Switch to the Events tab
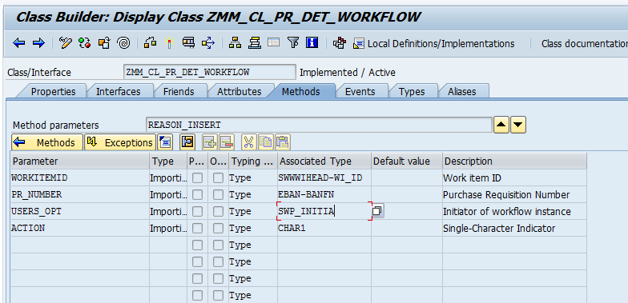 (360, 91)
